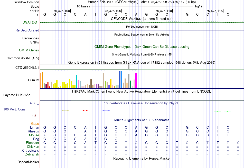Open the GTEx Gene Expression track title
The height and width of the screenshot is (168, 244).
click(142, 62)
